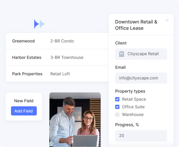Select the Greenwood row name
The height and width of the screenshot is (147, 179).
(23, 41)
